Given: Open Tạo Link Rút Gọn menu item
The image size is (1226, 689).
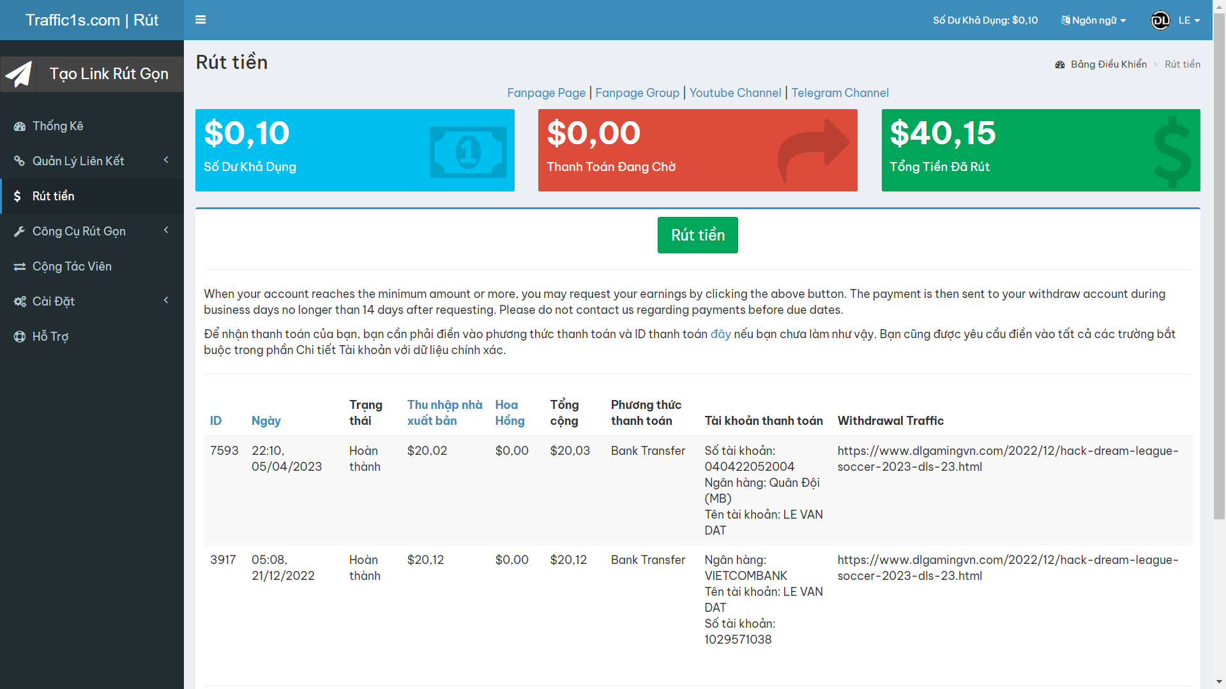Looking at the screenshot, I should point(109,74).
